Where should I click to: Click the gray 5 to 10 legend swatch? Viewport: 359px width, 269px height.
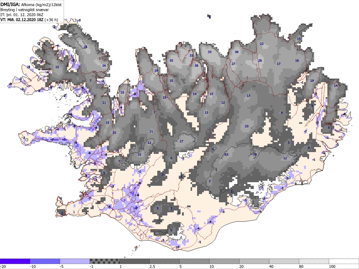194,261
